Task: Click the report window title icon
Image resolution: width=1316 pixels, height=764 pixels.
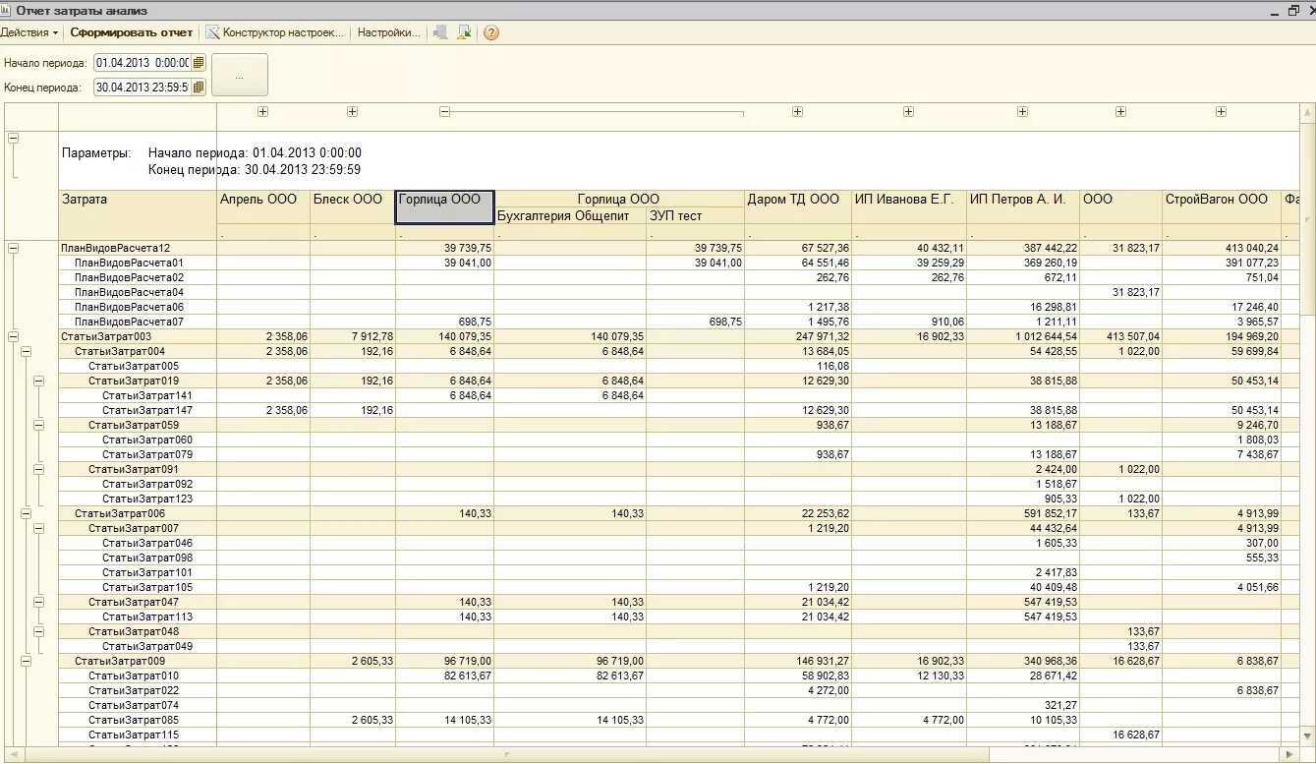Action: click(7, 10)
